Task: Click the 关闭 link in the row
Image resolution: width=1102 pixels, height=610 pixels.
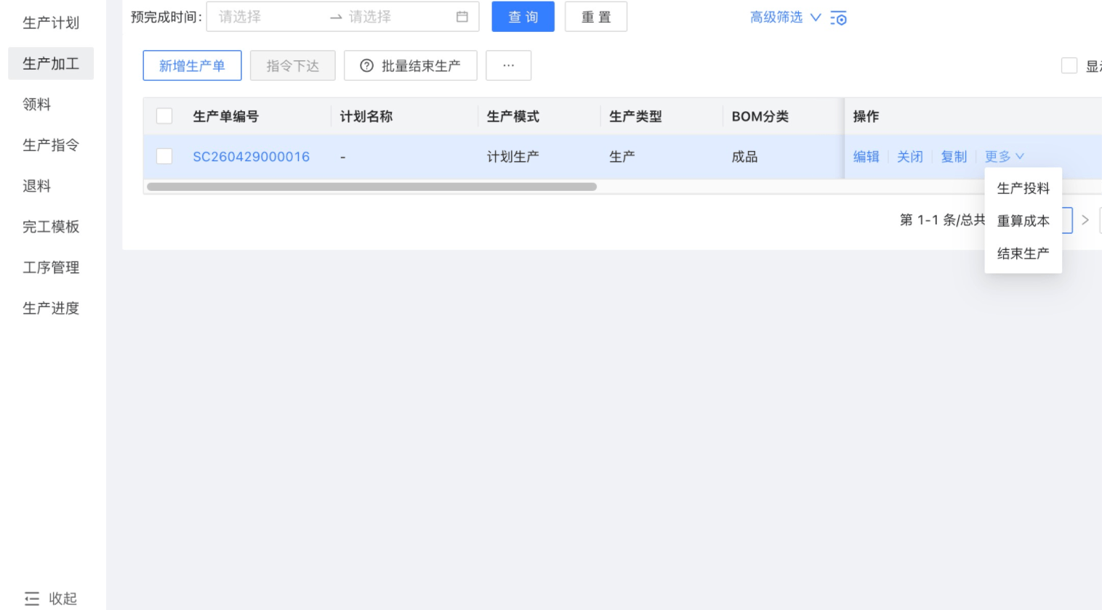Action: 909,157
